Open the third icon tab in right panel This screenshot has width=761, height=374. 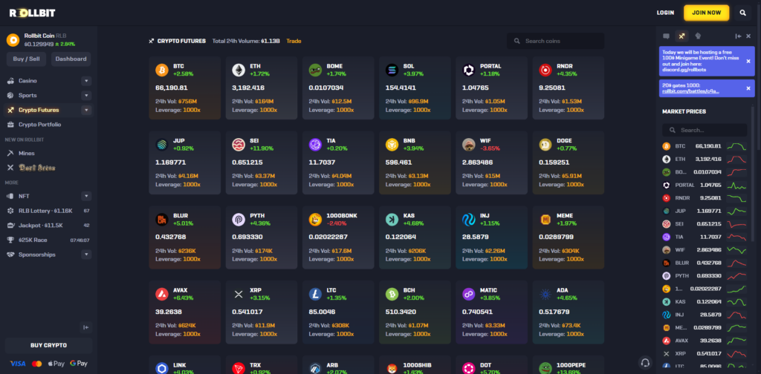[x=698, y=36]
